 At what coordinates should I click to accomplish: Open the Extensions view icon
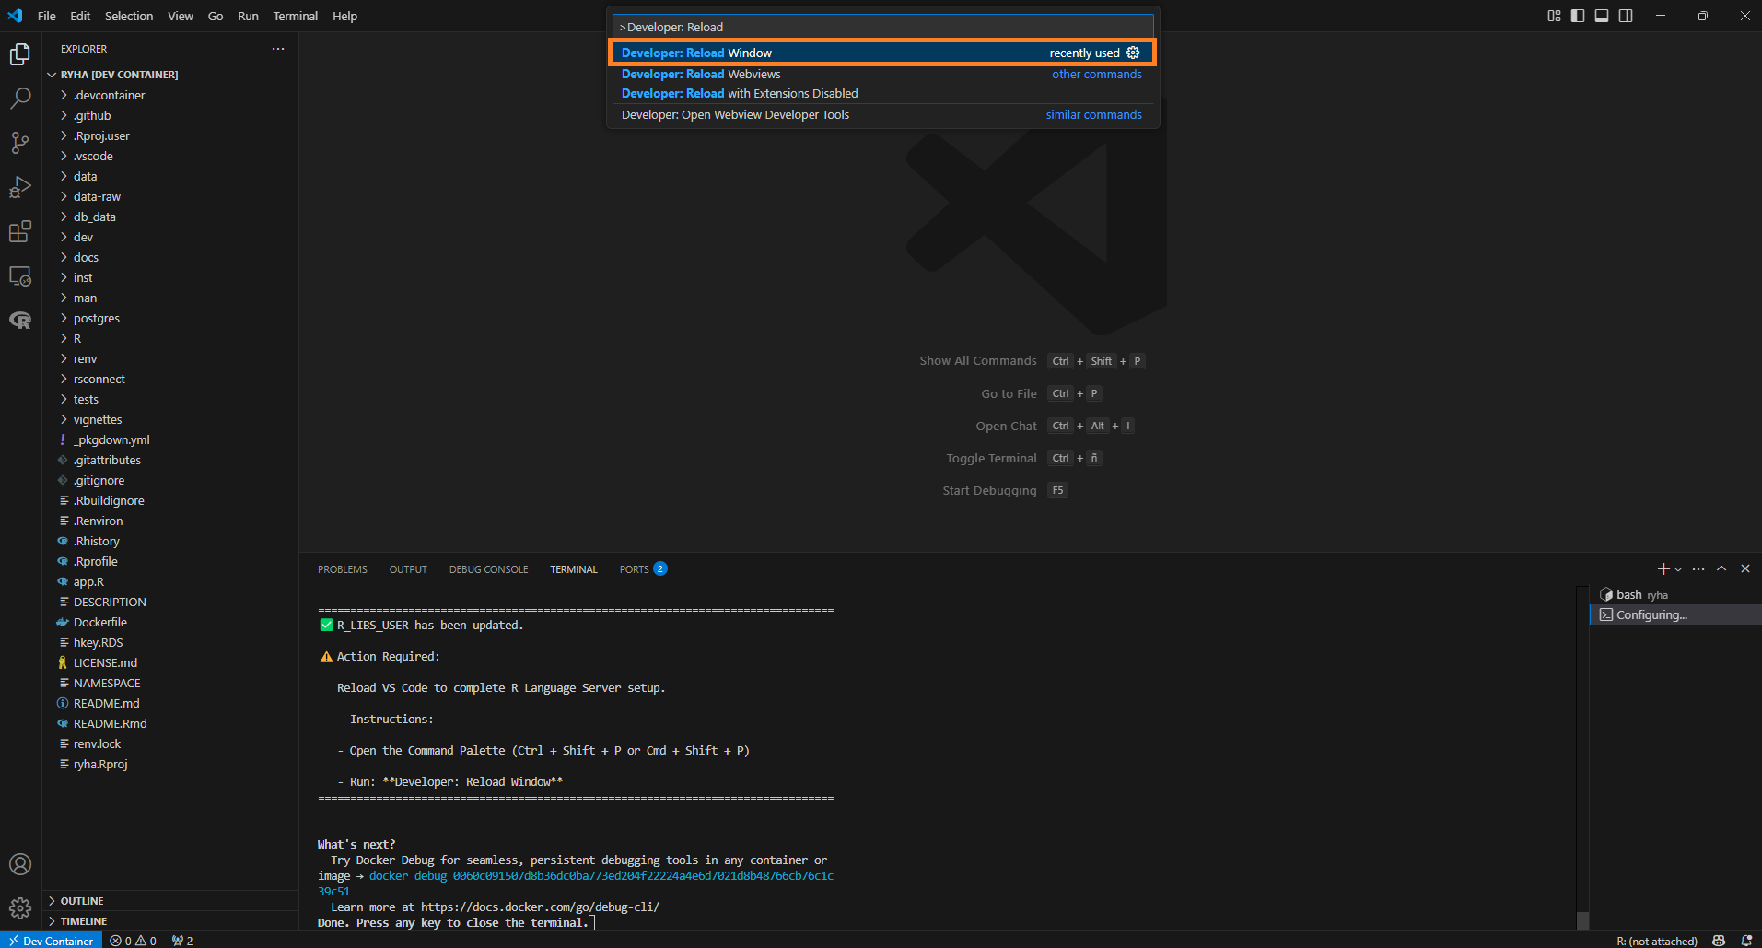pos(20,231)
